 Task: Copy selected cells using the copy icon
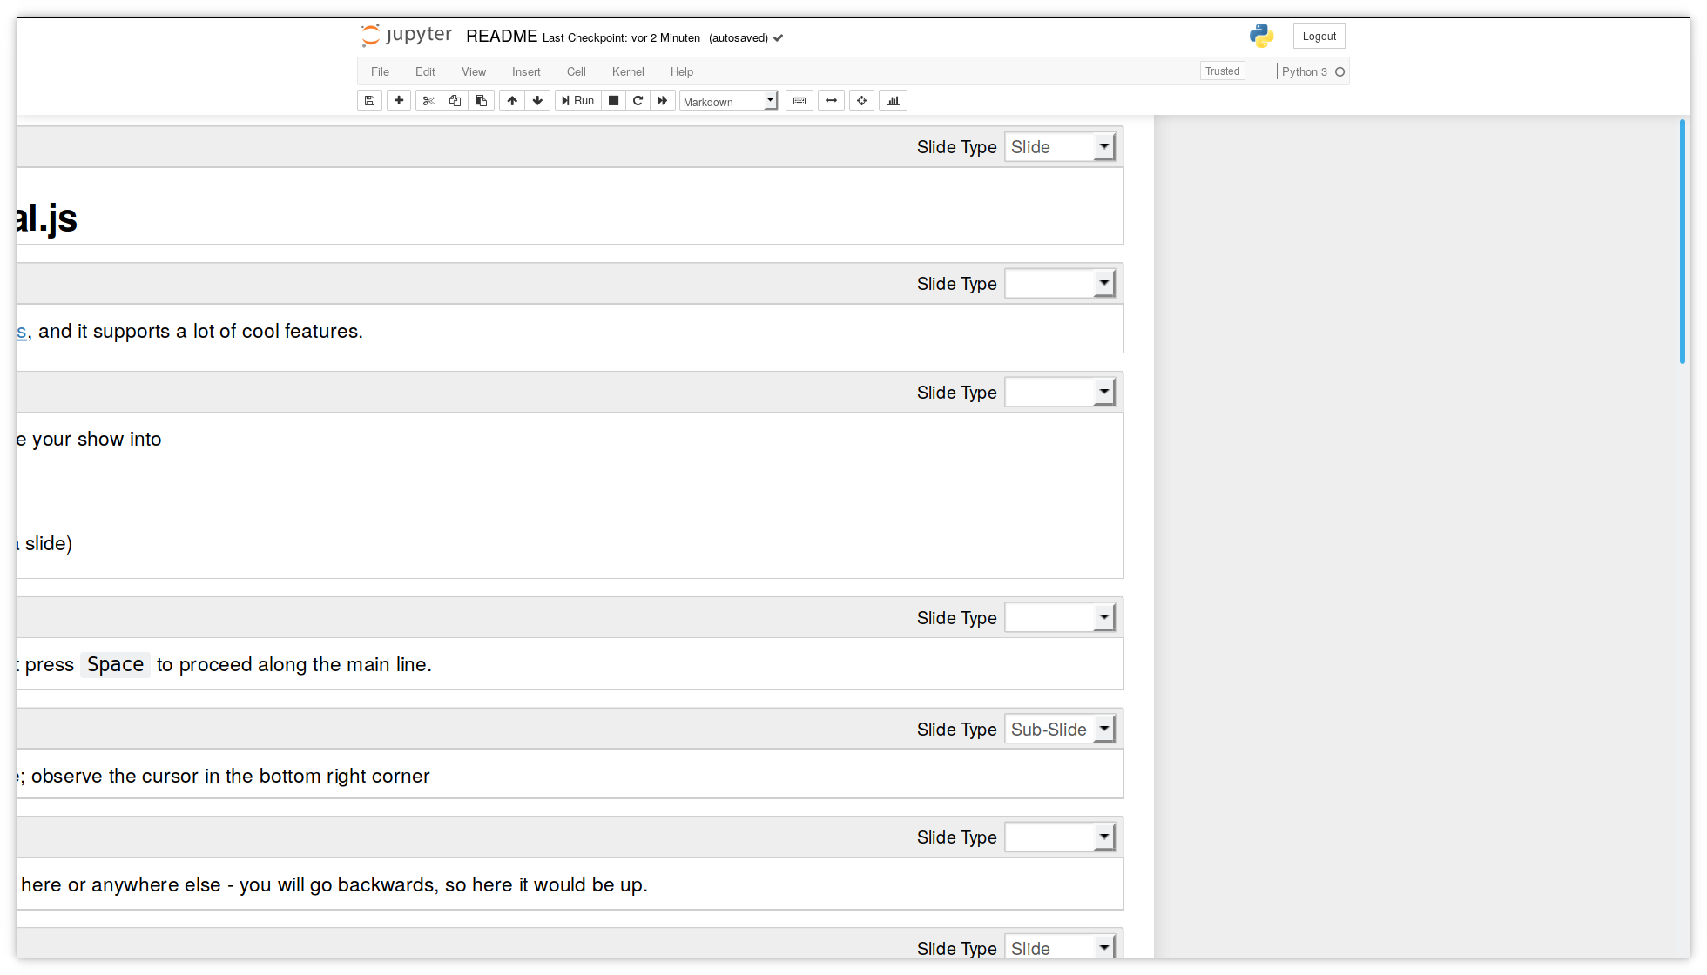pyautogui.click(x=455, y=101)
